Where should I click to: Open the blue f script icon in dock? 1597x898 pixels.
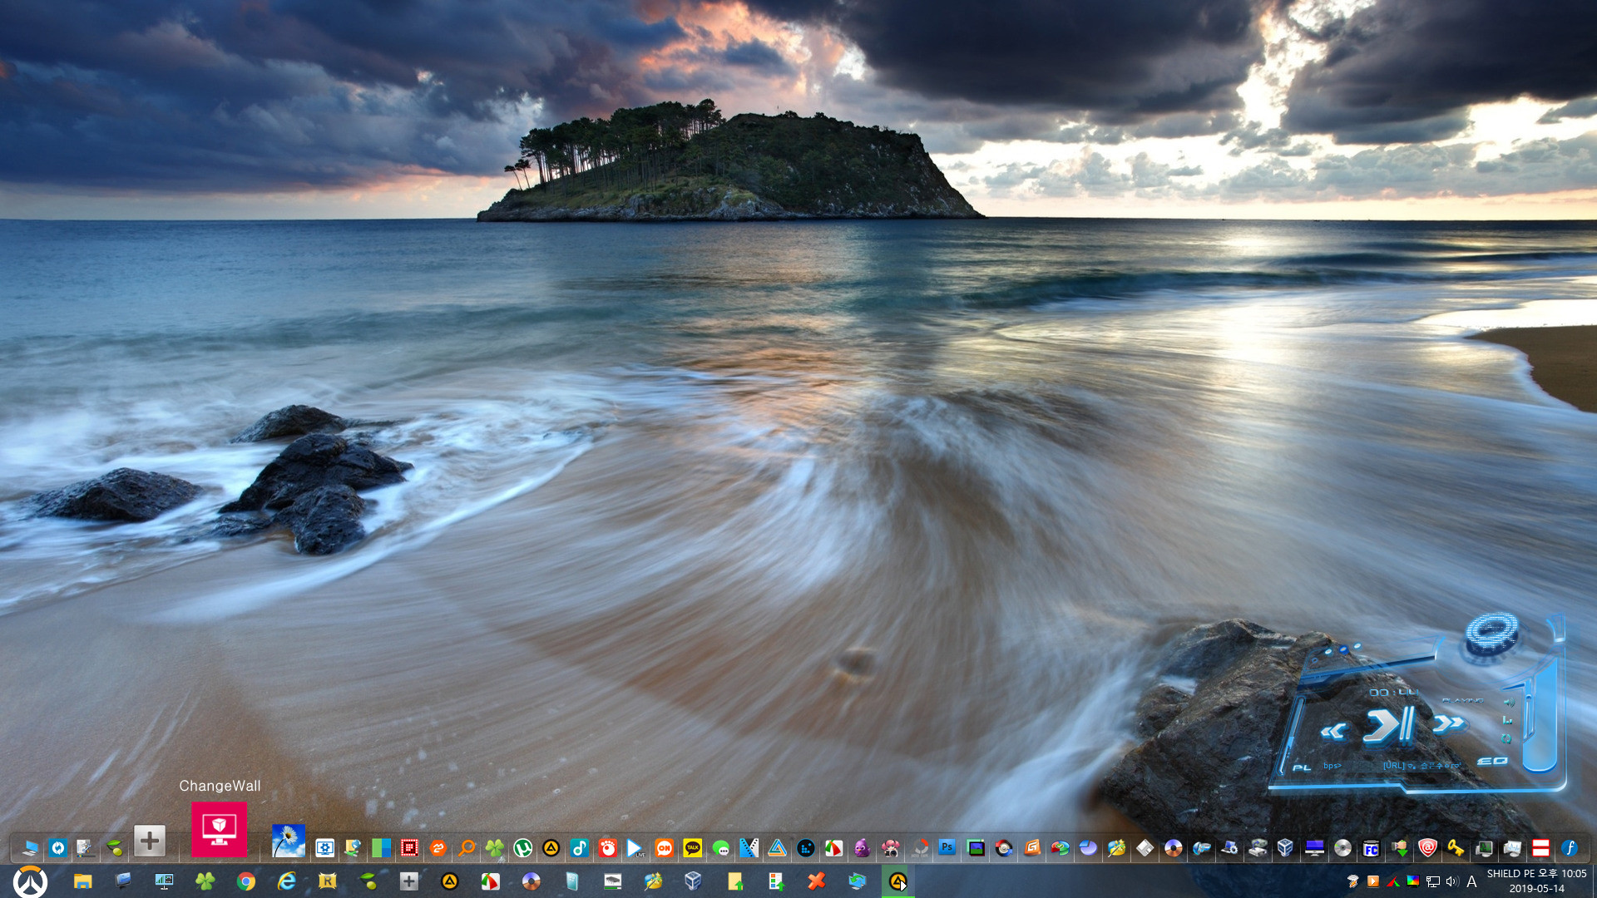pos(1569,848)
